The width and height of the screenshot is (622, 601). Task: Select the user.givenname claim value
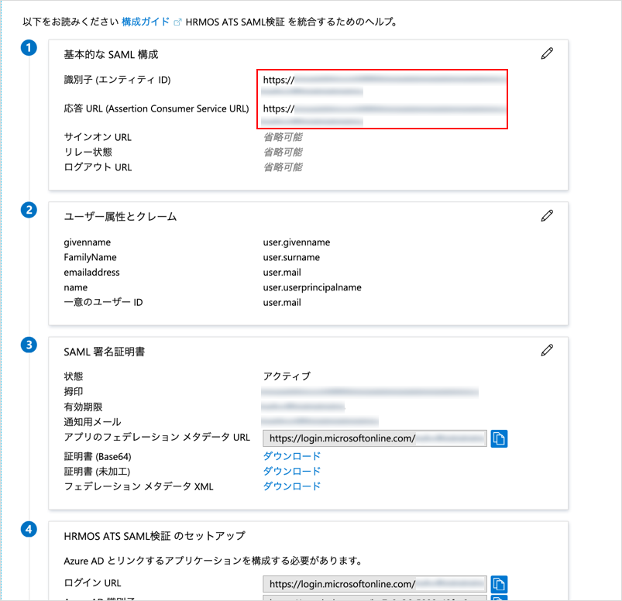[x=297, y=242]
